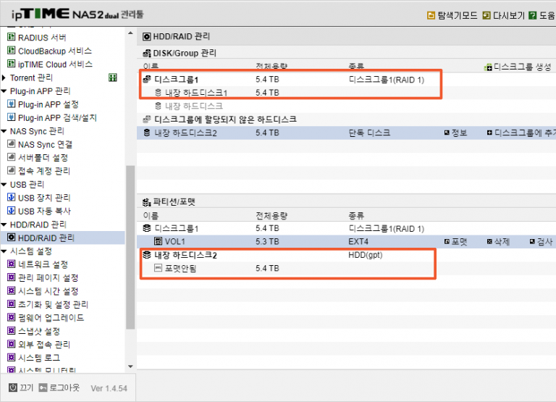Screen dimensions: 556x402
Task: Click the DISK/Group 관리 section icon
Action: click(x=146, y=53)
